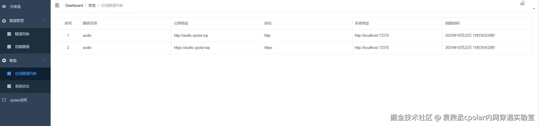Open the user avatar dropdown arrow
539x126 pixels.
pyautogui.click(x=534, y=9)
